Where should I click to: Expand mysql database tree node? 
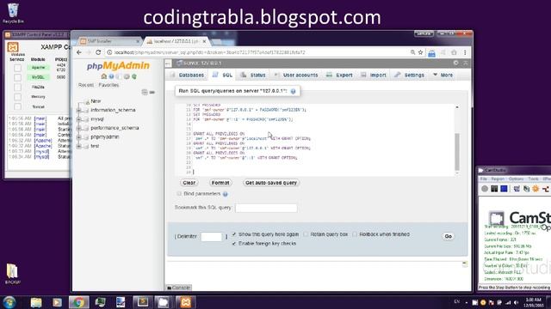[79, 119]
